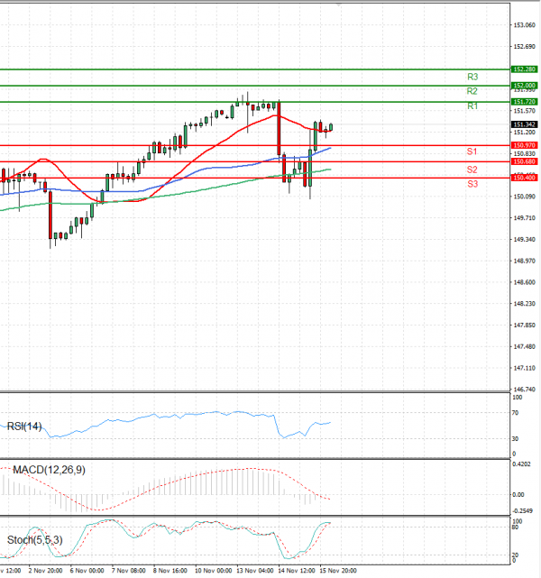Click the chart shift triangle marker at top
Screen dimensions: 541x578
pos(339,5)
